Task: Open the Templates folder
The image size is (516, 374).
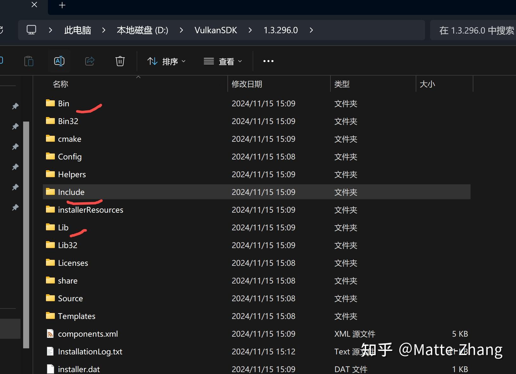Action: (76, 316)
